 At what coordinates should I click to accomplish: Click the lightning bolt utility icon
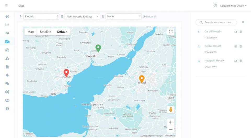21,16
